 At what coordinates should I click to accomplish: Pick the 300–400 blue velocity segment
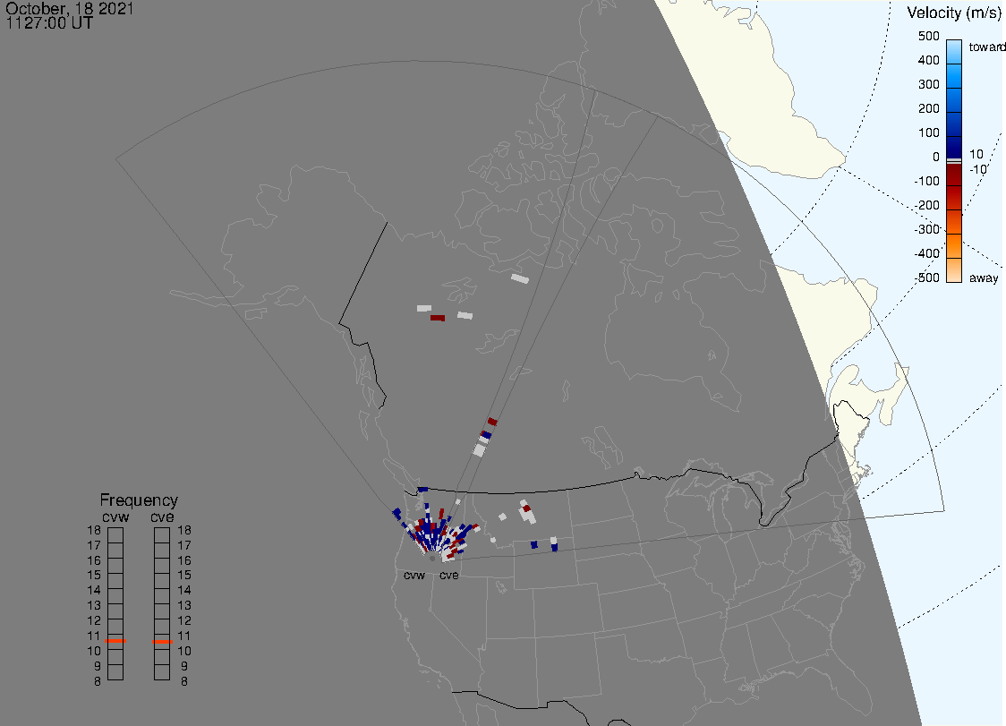pos(954,75)
